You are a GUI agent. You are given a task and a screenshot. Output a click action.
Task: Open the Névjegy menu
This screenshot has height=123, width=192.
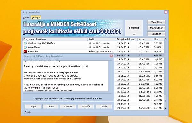point(36,17)
